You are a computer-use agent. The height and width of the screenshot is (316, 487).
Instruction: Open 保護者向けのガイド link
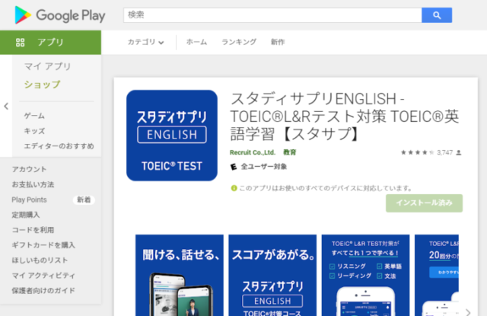tap(43, 291)
